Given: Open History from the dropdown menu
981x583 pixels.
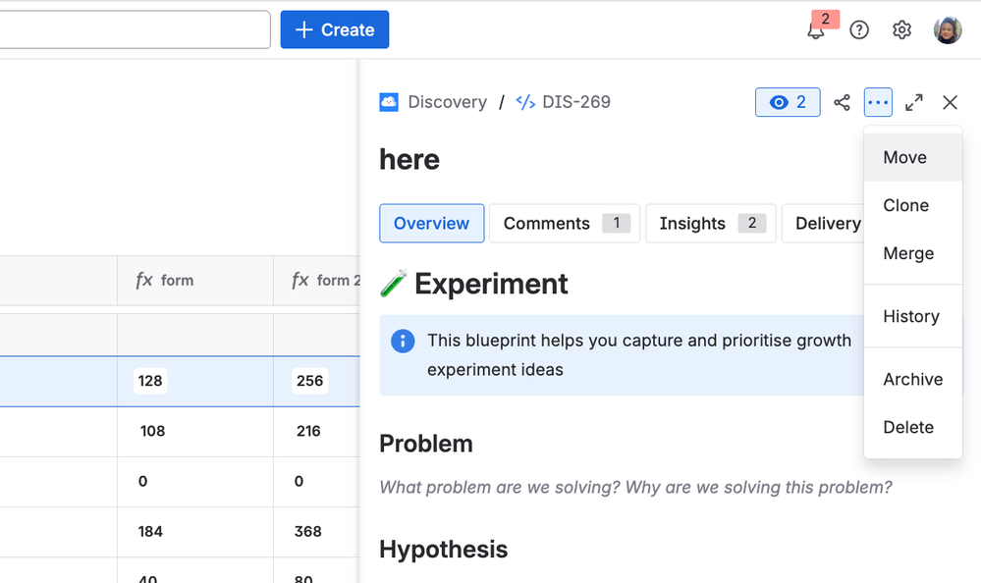Looking at the screenshot, I should tap(911, 317).
